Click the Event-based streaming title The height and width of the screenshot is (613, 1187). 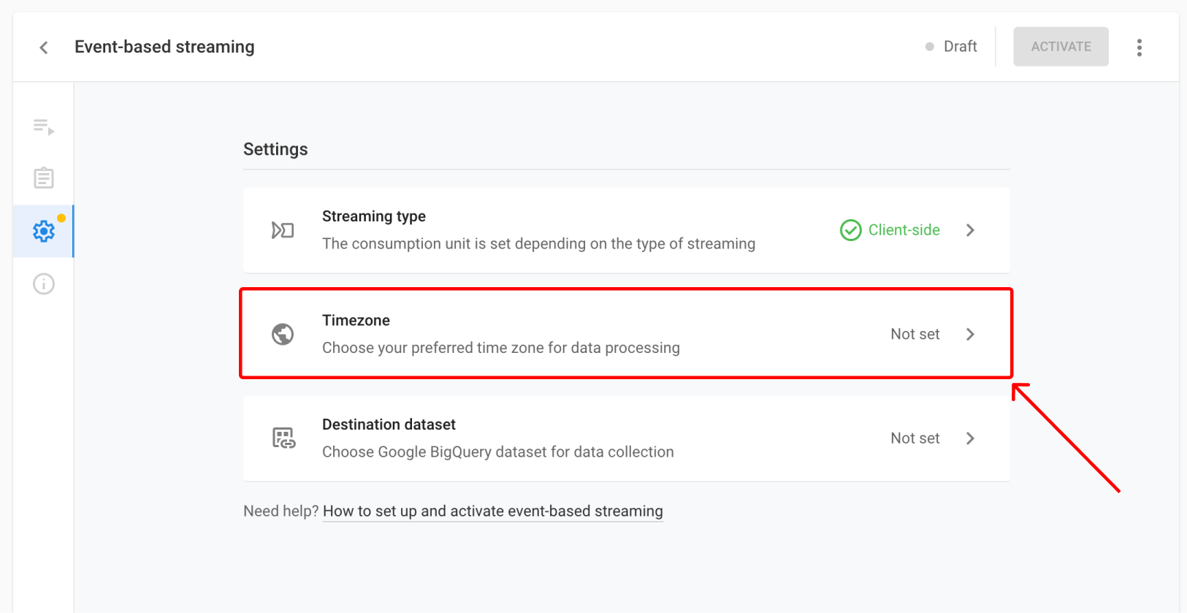164,47
